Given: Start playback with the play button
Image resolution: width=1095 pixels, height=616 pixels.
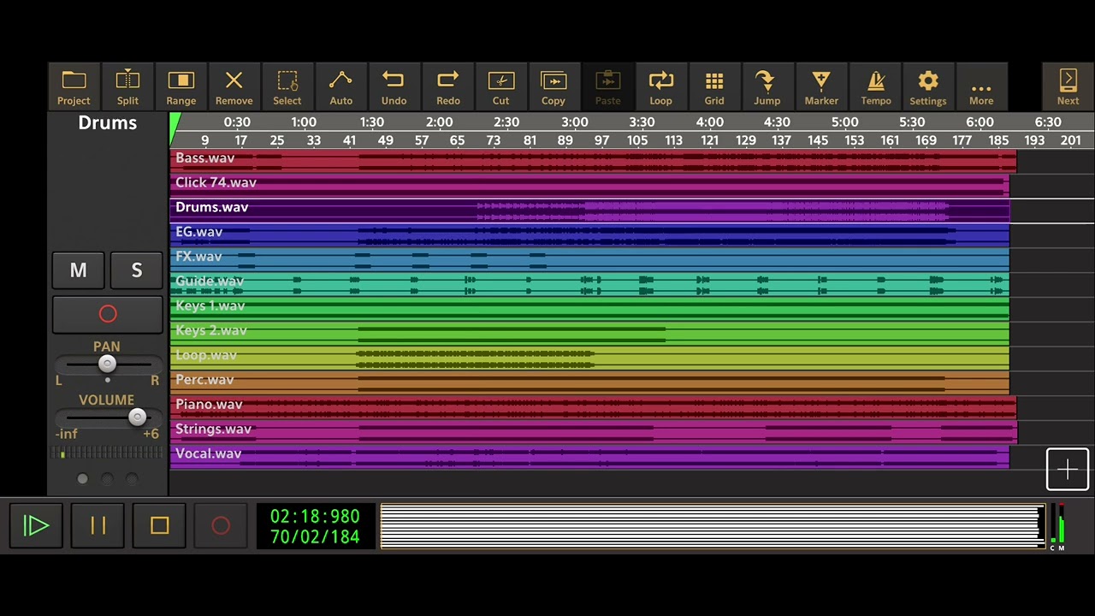Looking at the screenshot, I should click(x=35, y=525).
